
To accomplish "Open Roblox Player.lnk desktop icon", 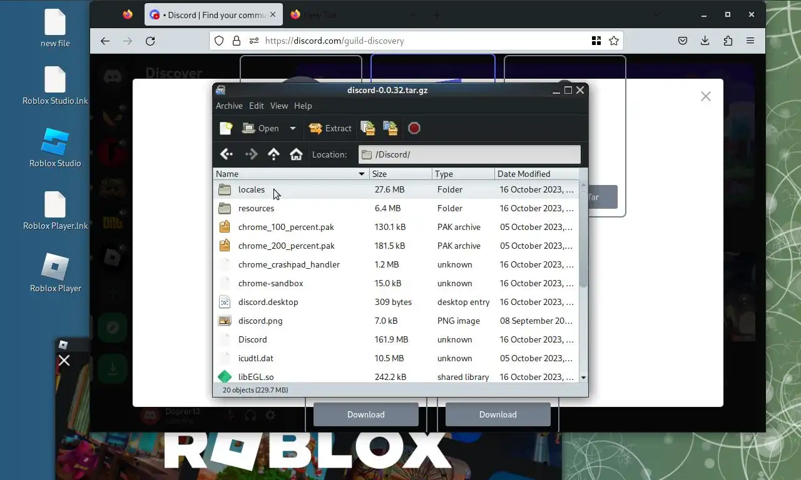I will 55,211.
